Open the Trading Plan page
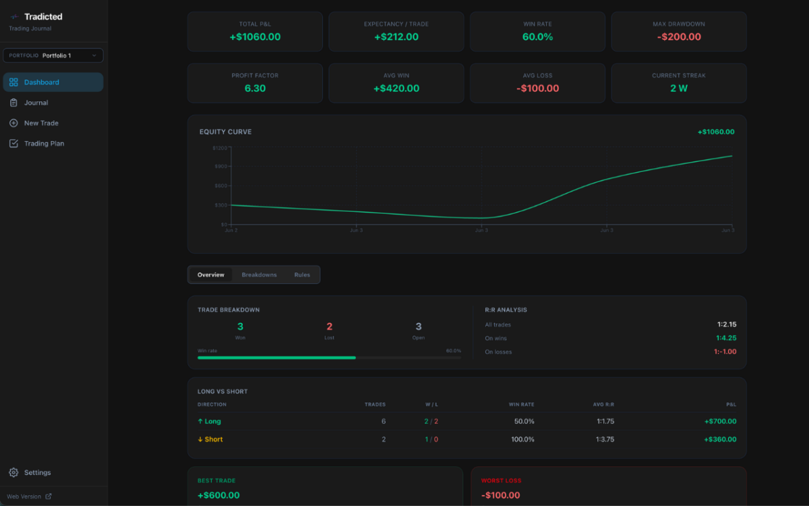The width and height of the screenshot is (809, 506). tap(53, 143)
